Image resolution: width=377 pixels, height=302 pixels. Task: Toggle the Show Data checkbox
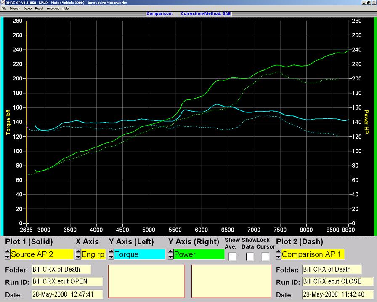coord(250,257)
